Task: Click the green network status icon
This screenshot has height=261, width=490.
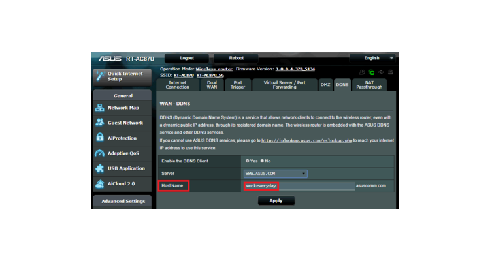Action: point(371,72)
